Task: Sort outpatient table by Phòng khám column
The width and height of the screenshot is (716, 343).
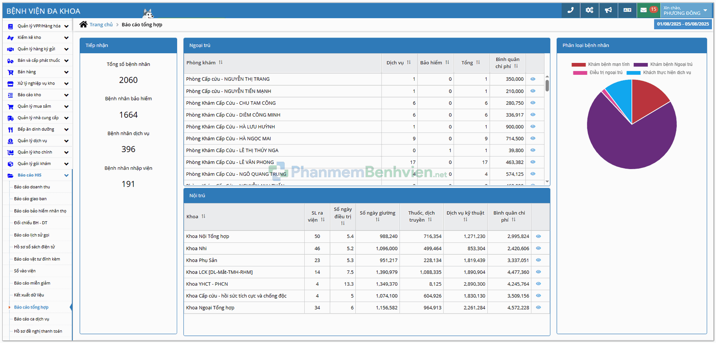Action: click(x=221, y=63)
